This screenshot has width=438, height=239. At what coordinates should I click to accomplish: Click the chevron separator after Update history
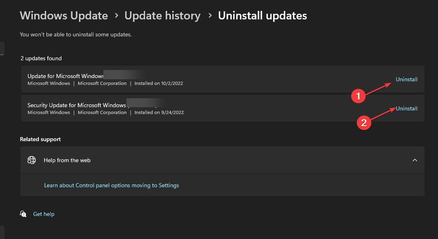click(210, 16)
